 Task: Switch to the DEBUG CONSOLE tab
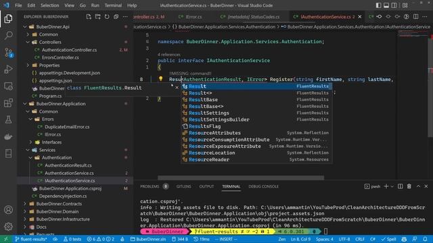263,186
